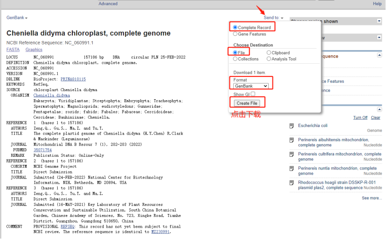386x239 pixels.
Task: Tick the Show GI checkbox
Action: point(253,94)
